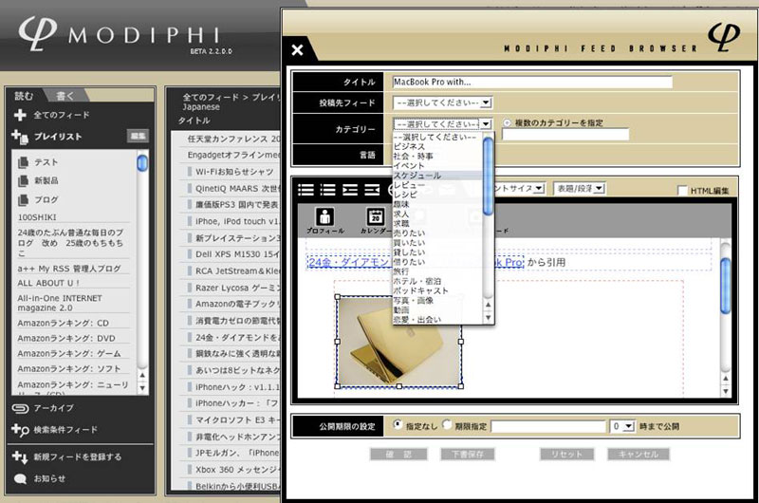Viewport: 759px width, 503px height.
Task: Click the multiple-category text field
Action: click(x=565, y=135)
